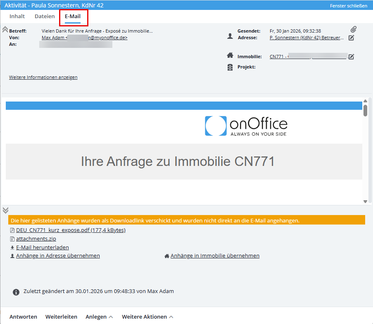
Task: Click the Antworten button
Action: (23, 317)
